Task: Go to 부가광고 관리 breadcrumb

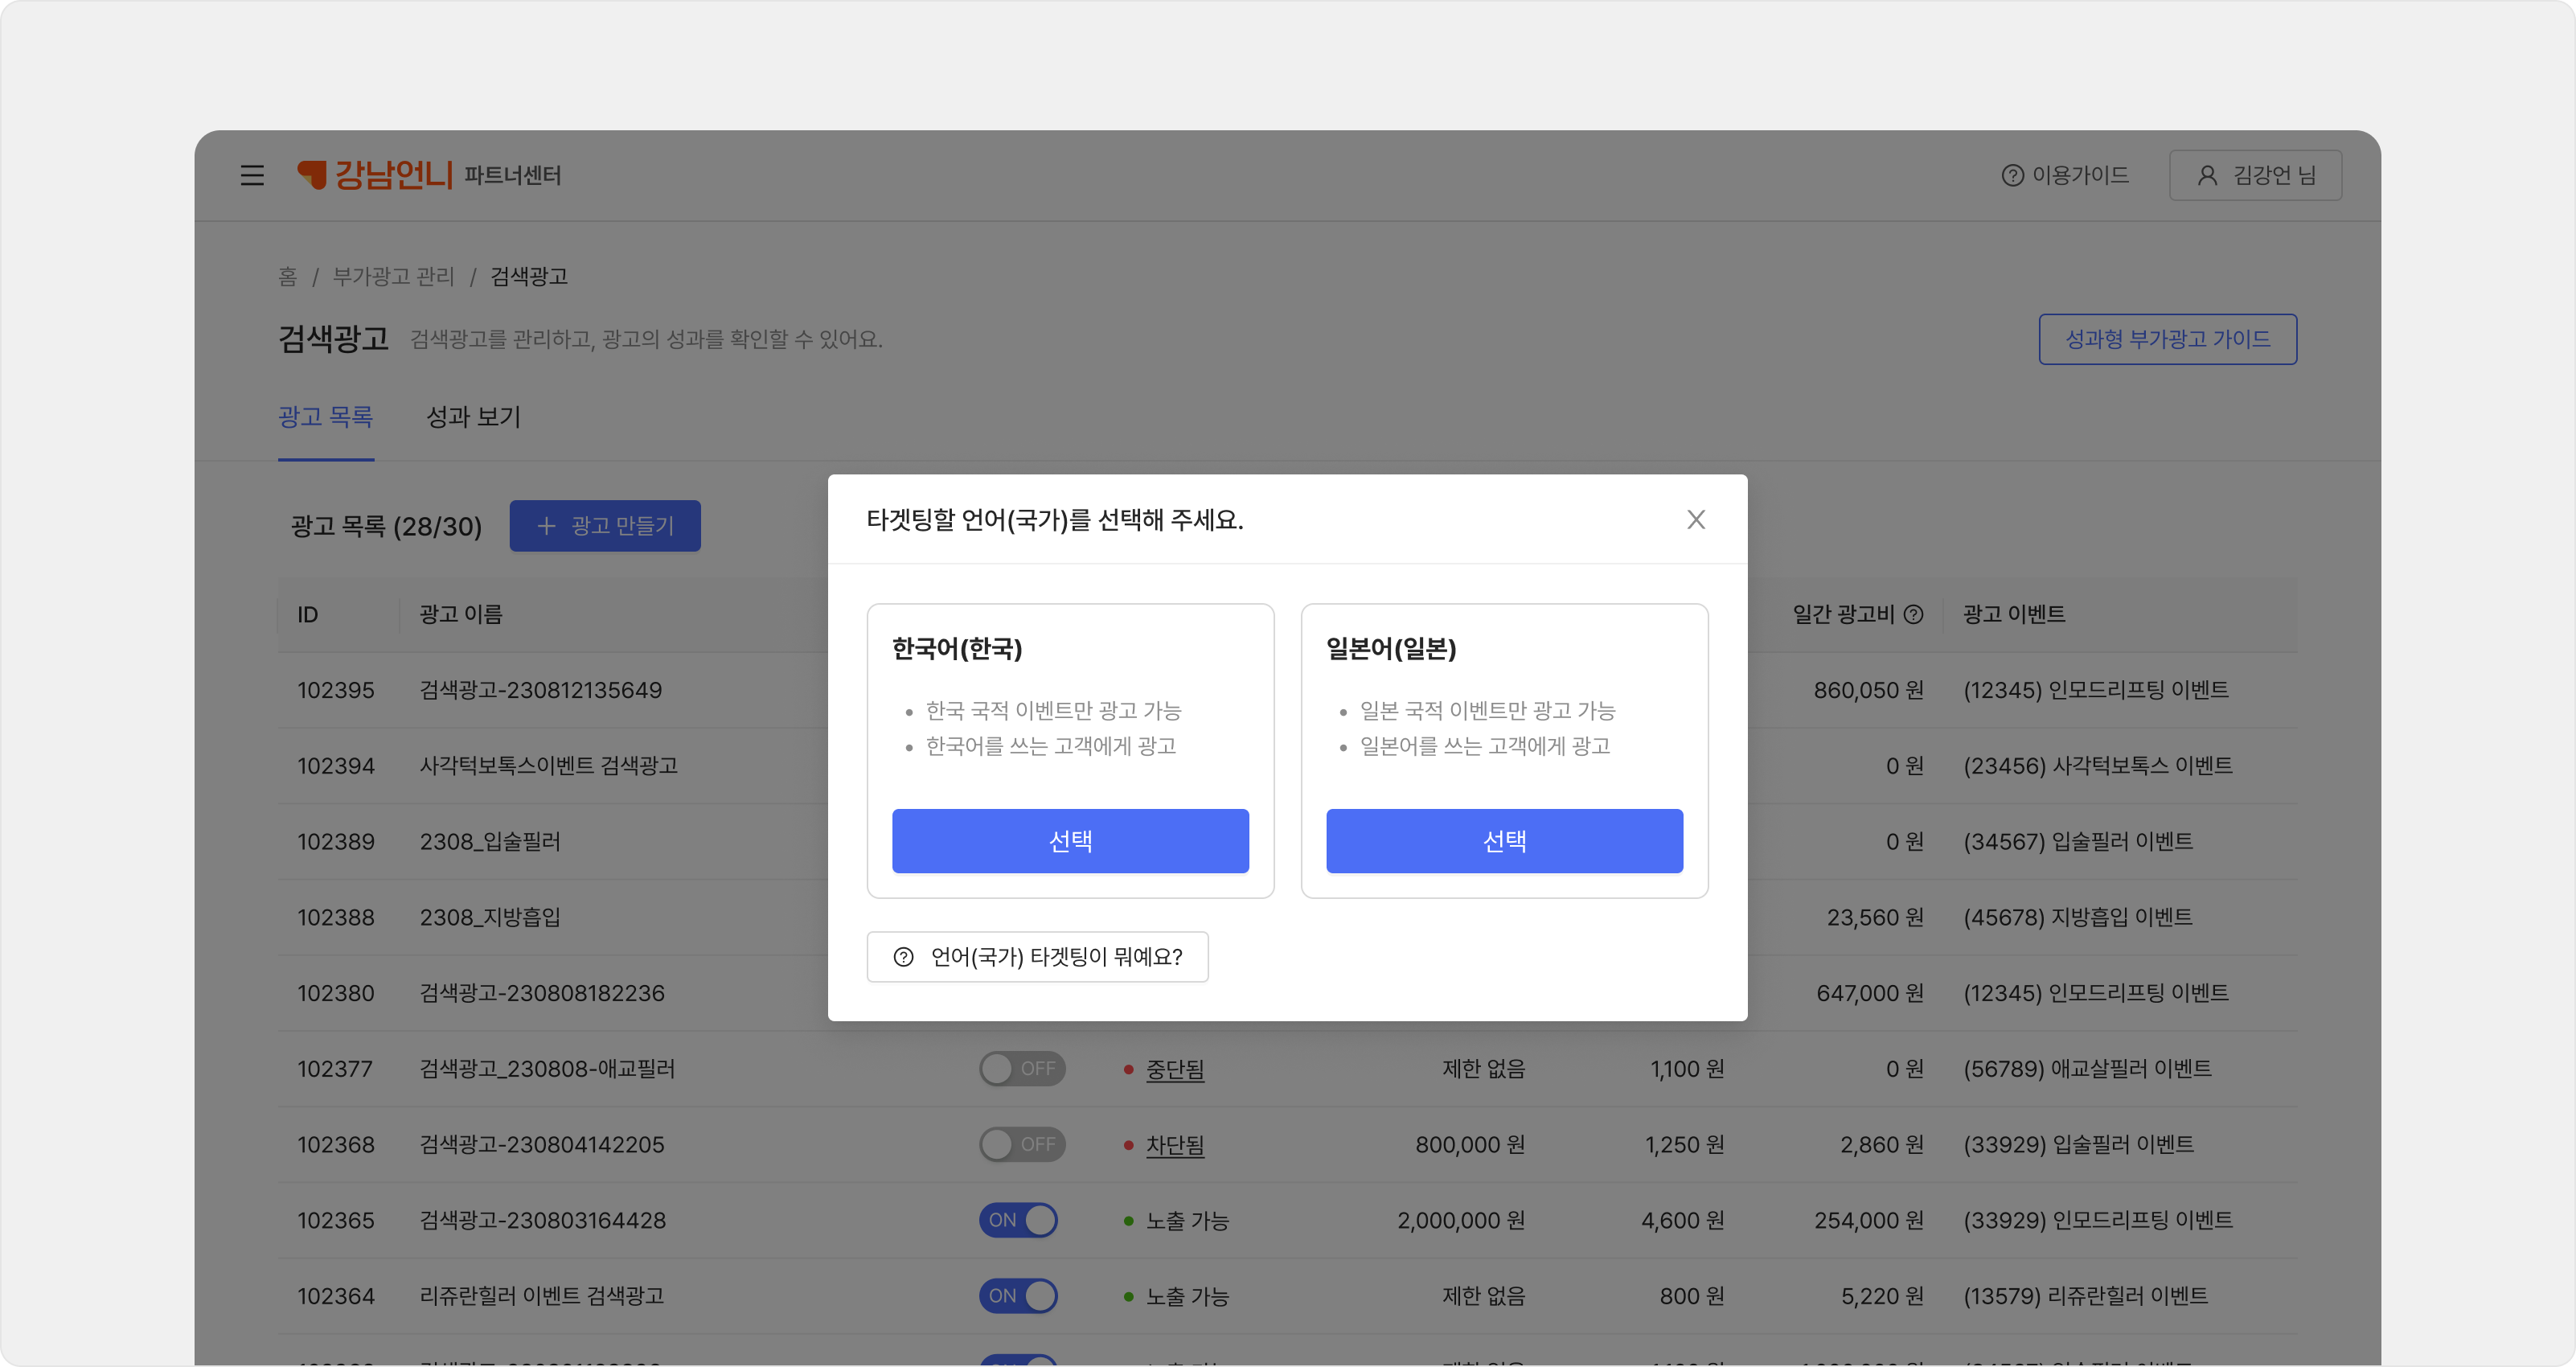Action: pos(393,277)
